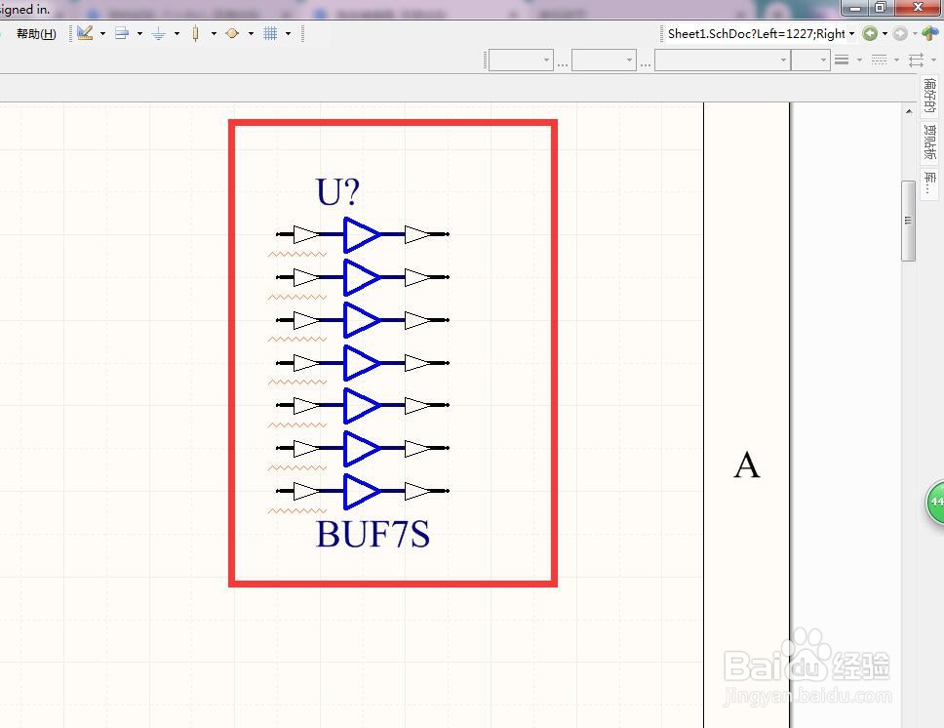Open the wide third formatting combo box

click(723, 60)
